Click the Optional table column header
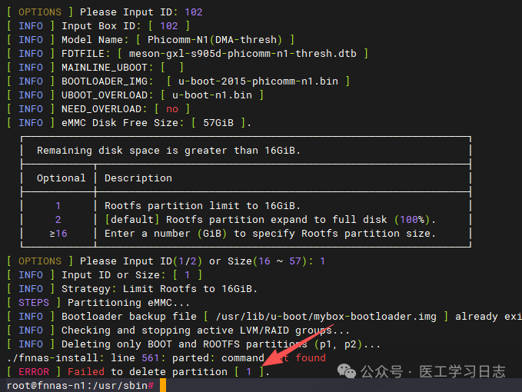 tap(61, 178)
